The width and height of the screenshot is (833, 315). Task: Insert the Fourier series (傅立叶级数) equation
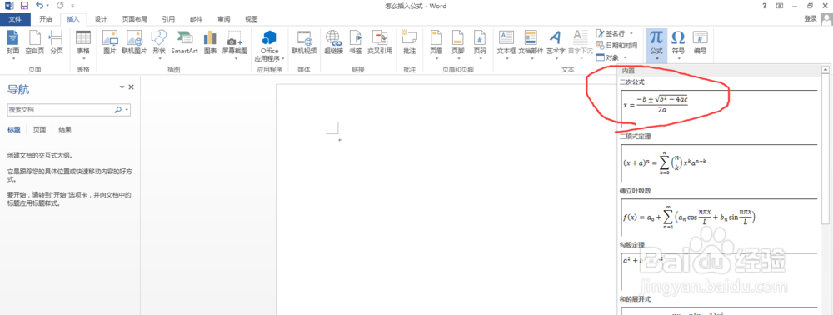[719, 217]
